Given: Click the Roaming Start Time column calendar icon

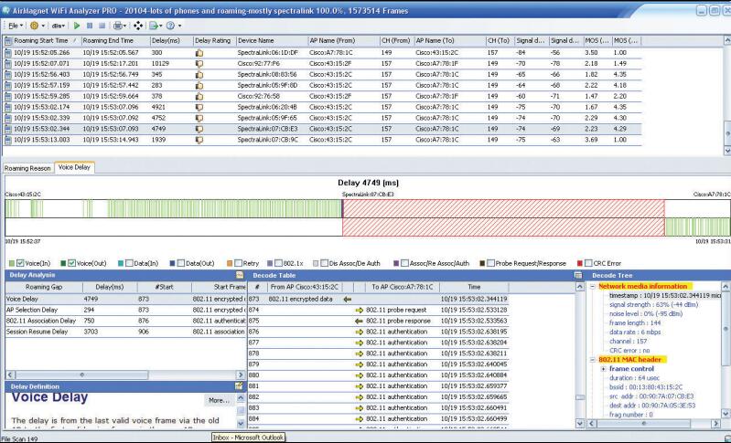Looking at the screenshot, I should (8, 41).
